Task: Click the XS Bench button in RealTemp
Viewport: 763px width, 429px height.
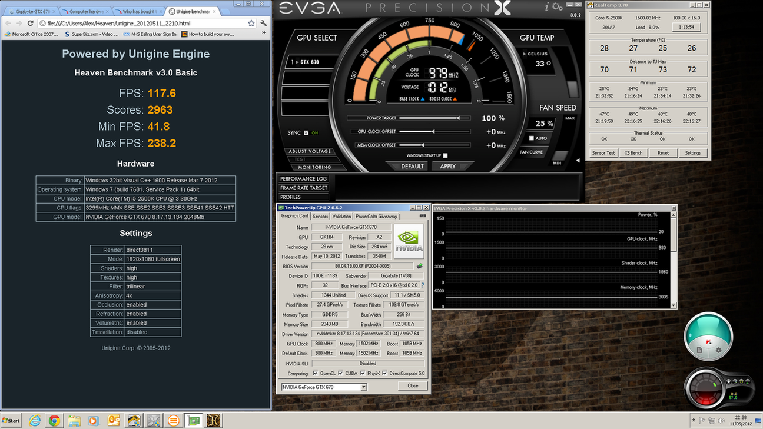Action: [633, 153]
